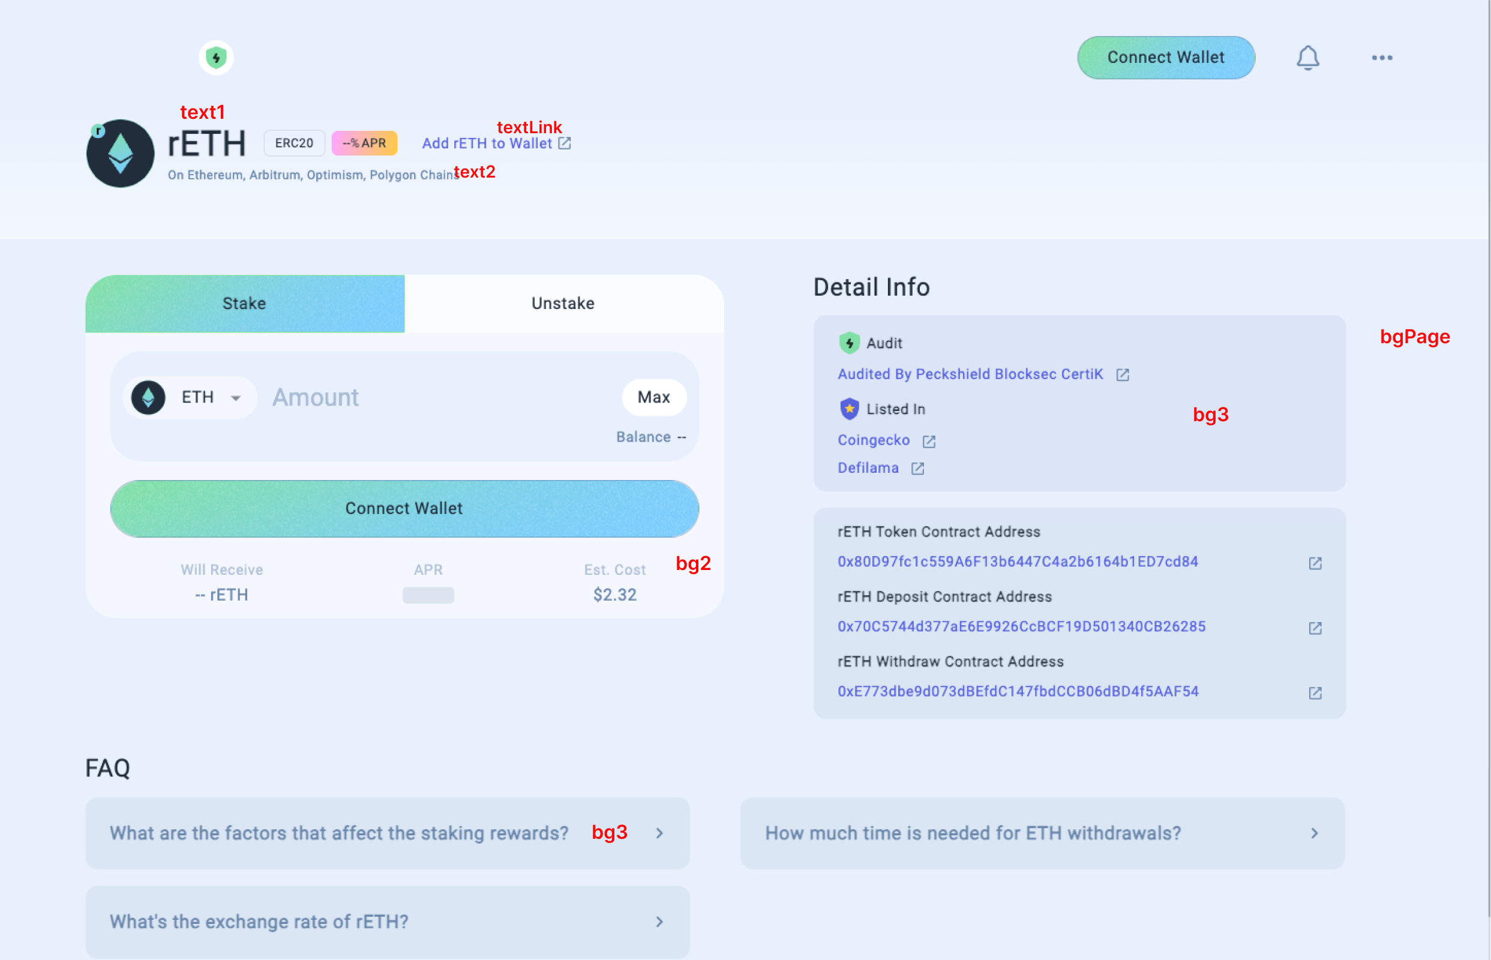Click the Max balance button
The width and height of the screenshot is (1491, 960).
pyautogui.click(x=654, y=397)
